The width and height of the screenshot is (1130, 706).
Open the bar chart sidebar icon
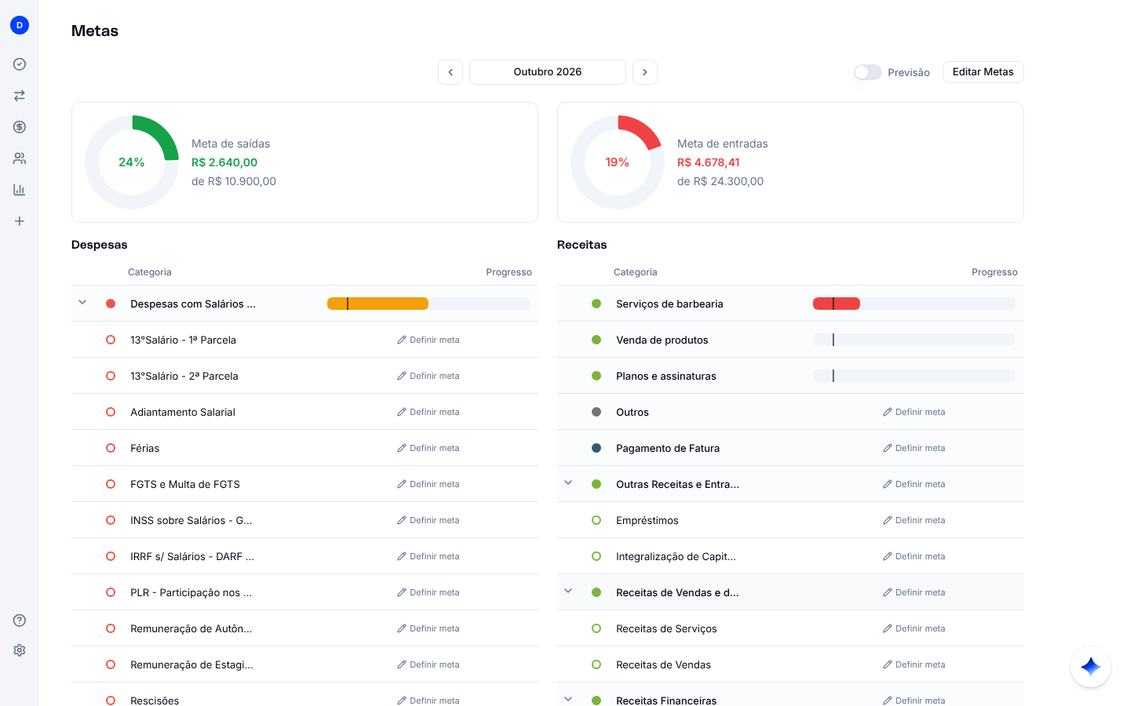20,190
